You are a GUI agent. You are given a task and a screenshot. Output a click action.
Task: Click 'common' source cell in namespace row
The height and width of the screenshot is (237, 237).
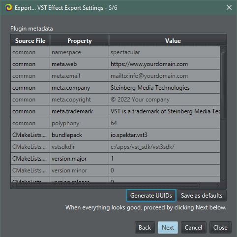point(30,52)
